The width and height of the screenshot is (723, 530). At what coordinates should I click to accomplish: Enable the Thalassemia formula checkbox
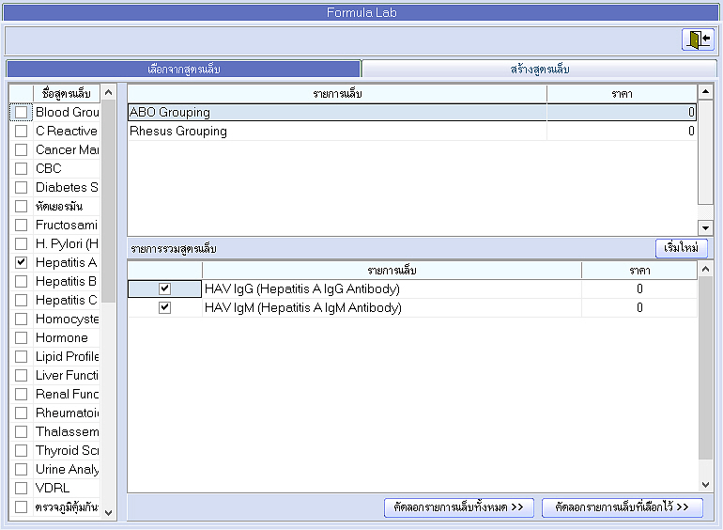click(22, 431)
